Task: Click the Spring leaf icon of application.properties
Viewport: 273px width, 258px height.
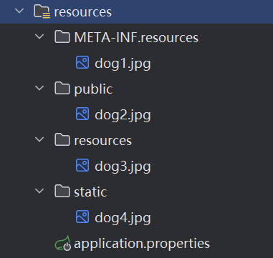Action: (x=63, y=244)
